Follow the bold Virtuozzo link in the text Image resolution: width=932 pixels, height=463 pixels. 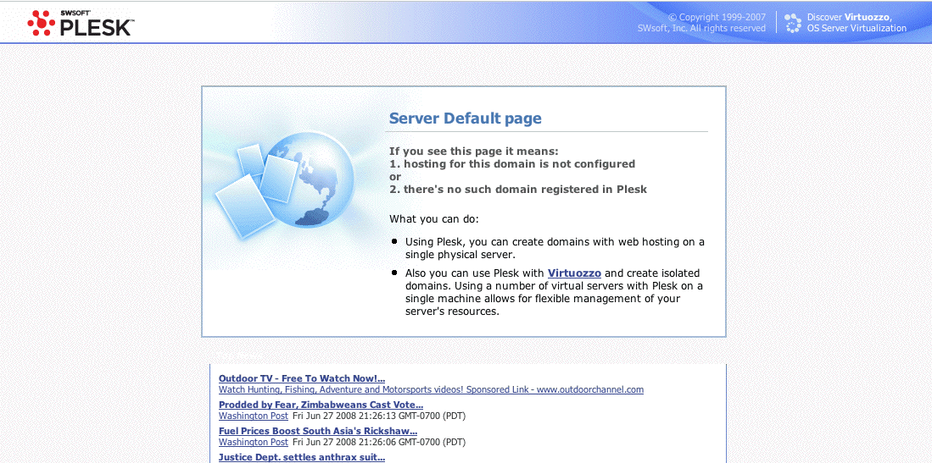[574, 273]
